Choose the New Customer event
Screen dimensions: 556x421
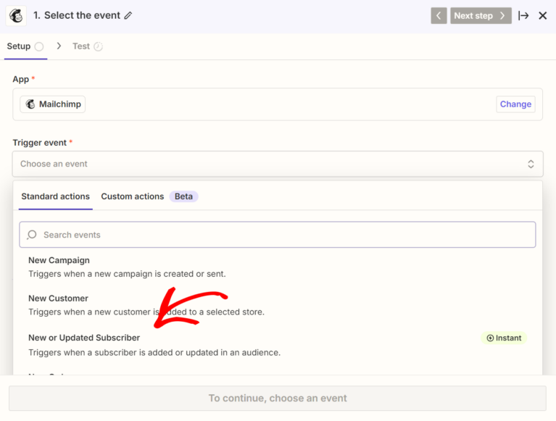[x=278, y=305]
